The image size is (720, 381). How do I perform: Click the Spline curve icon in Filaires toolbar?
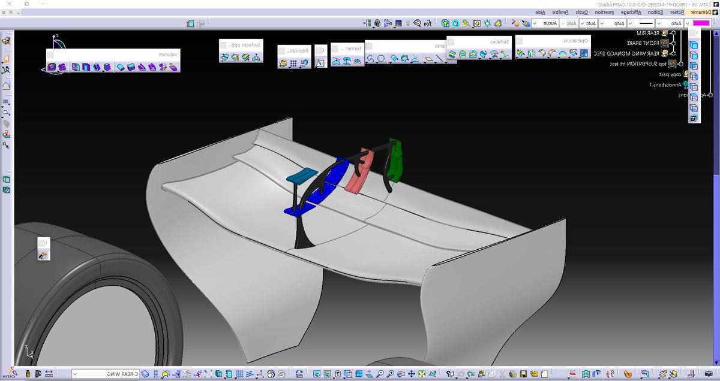[370, 58]
